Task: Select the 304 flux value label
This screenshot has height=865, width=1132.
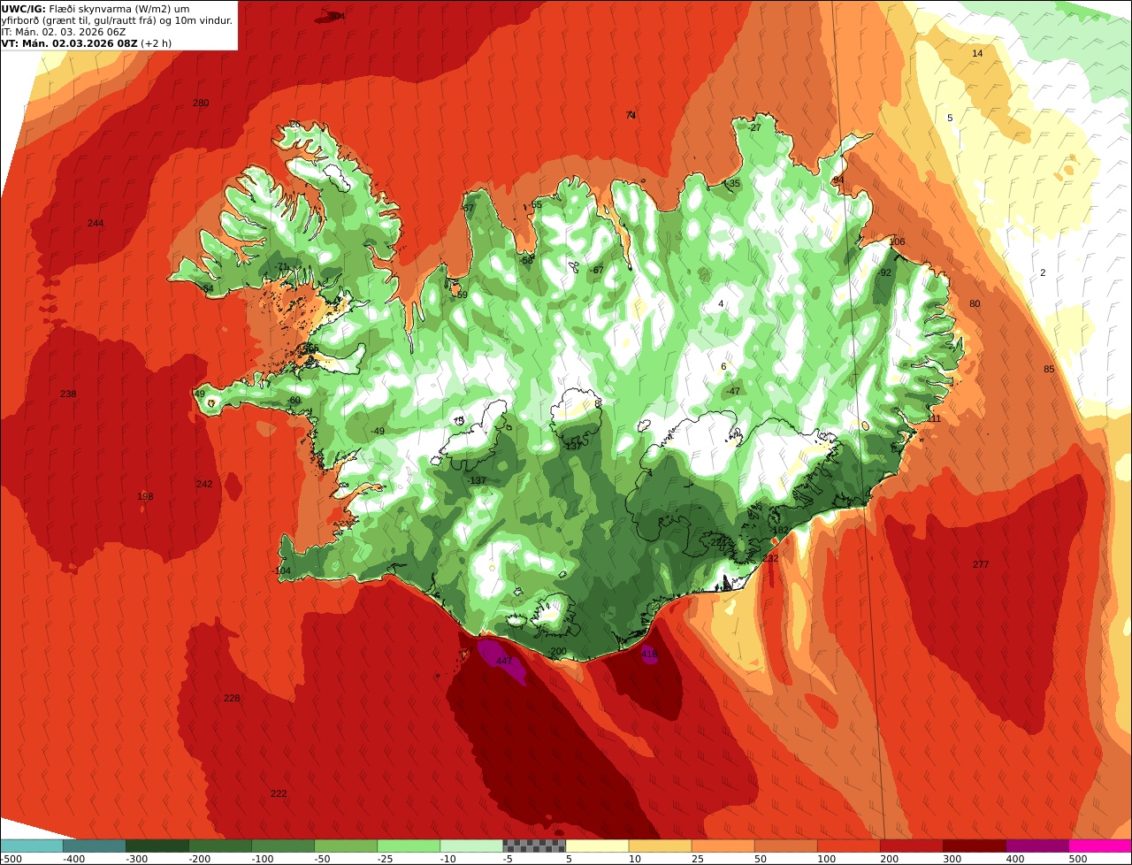Action: tap(336, 16)
